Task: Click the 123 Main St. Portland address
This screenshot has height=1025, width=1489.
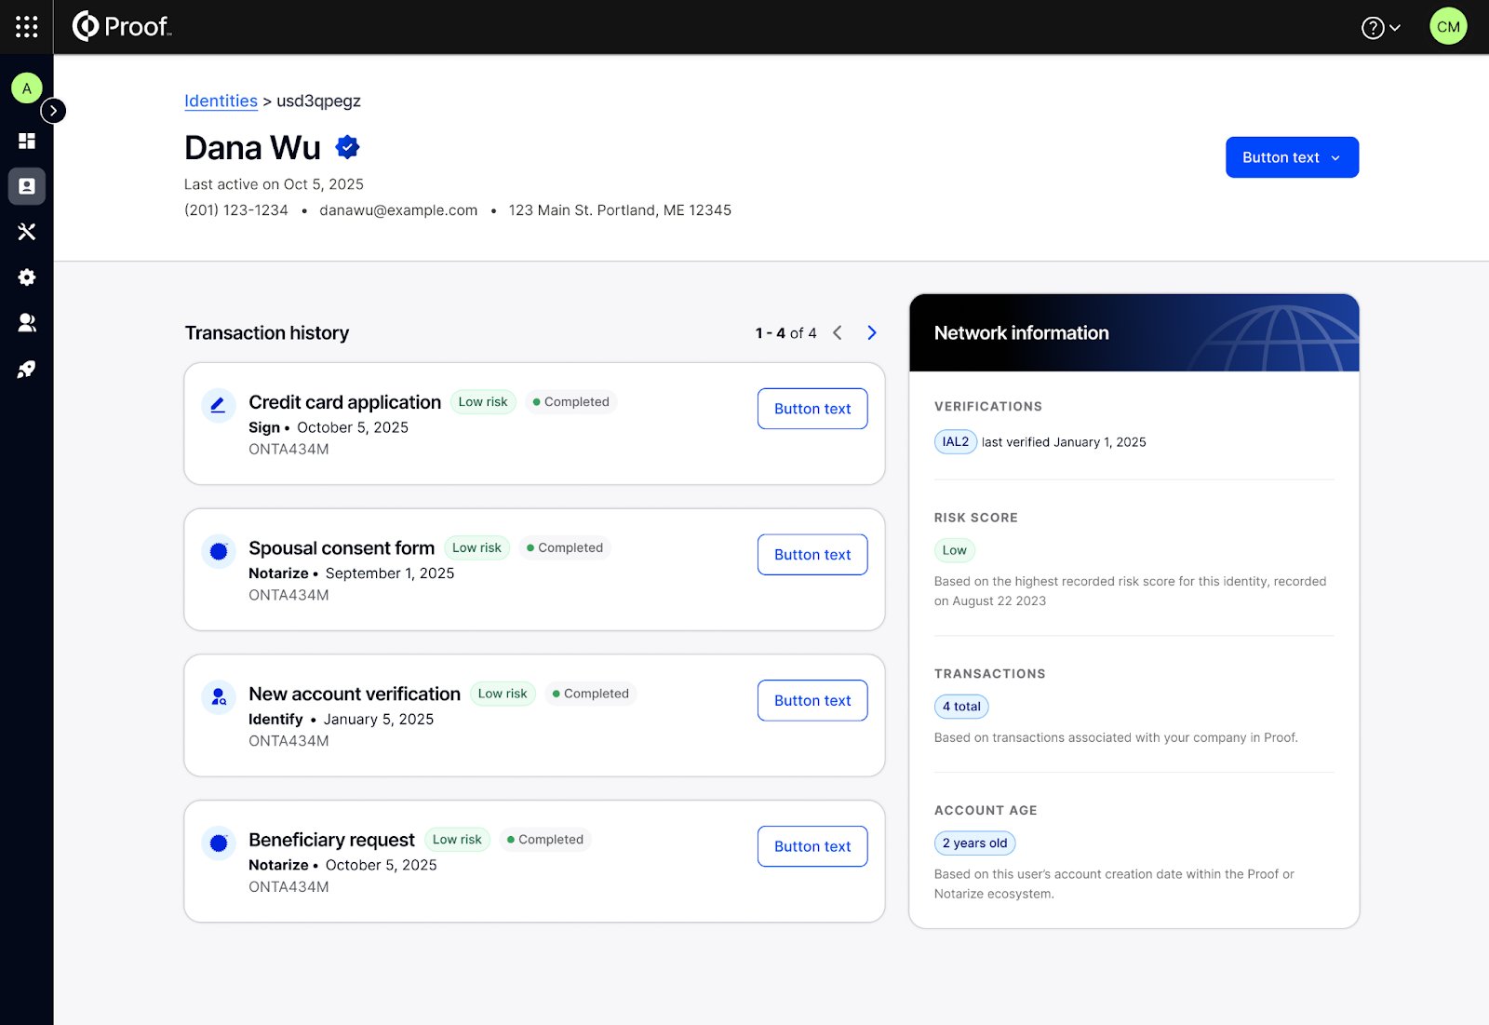Action: click(x=620, y=210)
